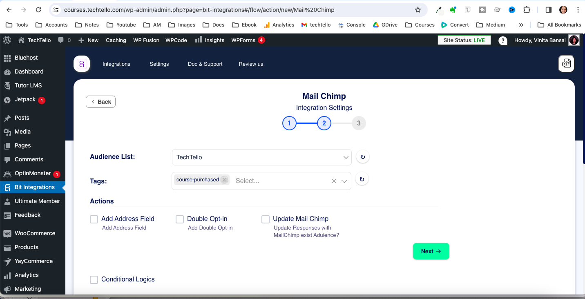The height and width of the screenshot is (299, 585).
Task: Open the Convert bookmark
Action: pos(455,25)
